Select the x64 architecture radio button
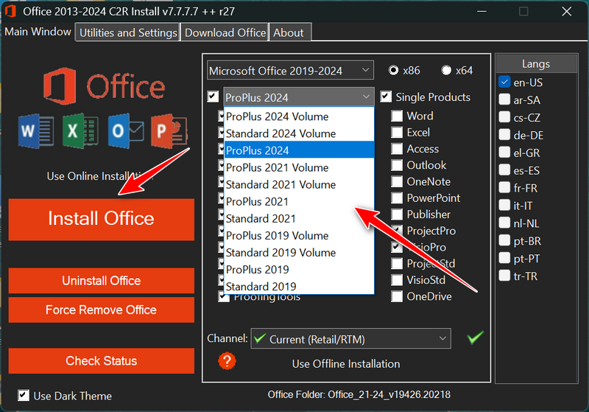Viewport: 589px width, 412px height. [446, 71]
